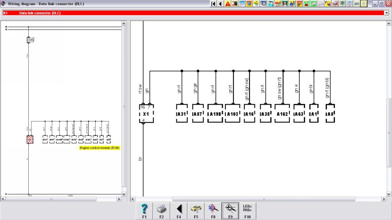The image size is (392, 220).
Task: Select connector X1 in the enlarged diagram
Action: click(146, 114)
